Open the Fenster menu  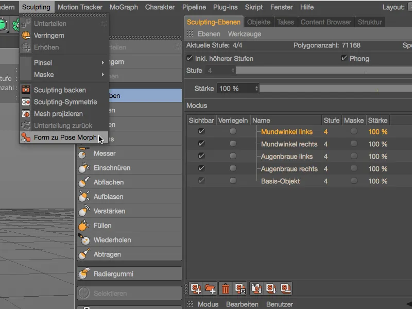click(x=281, y=7)
